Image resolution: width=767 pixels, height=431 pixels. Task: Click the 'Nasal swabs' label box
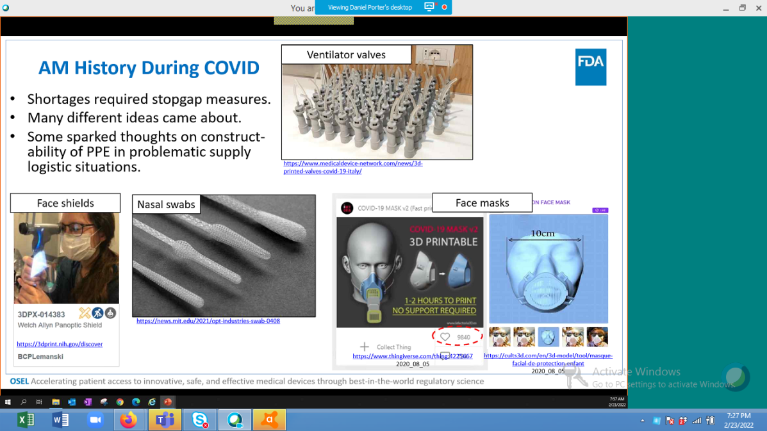point(166,204)
